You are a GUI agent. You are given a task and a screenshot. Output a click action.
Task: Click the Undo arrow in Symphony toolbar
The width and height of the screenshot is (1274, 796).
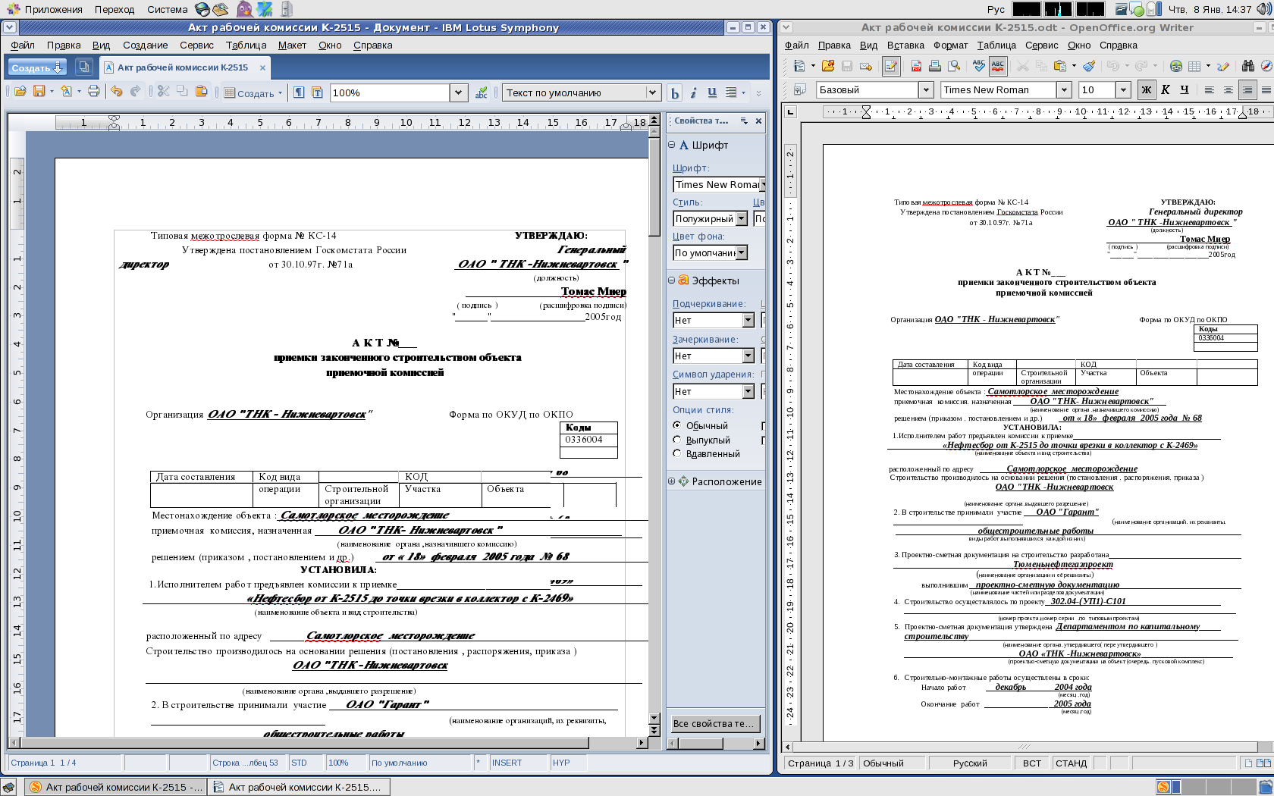pos(116,92)
